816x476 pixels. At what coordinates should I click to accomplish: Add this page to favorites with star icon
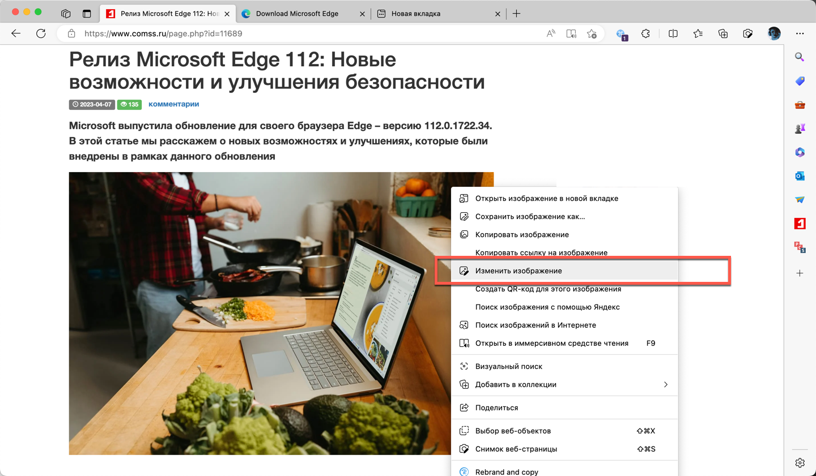(592, 33)
